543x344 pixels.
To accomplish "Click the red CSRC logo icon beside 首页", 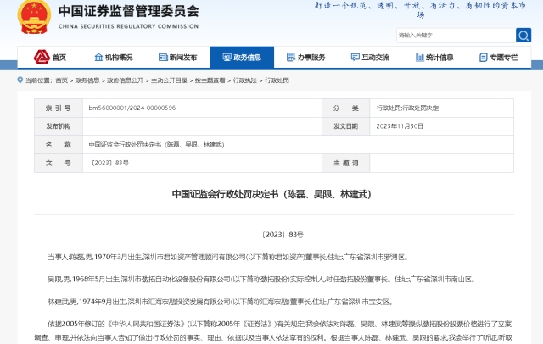I will click(x=42, y=57).
